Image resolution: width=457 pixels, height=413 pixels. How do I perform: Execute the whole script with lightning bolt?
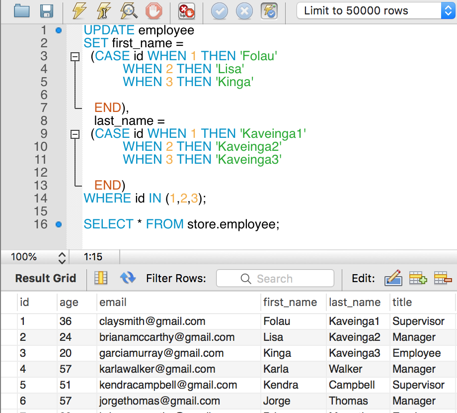79,11
